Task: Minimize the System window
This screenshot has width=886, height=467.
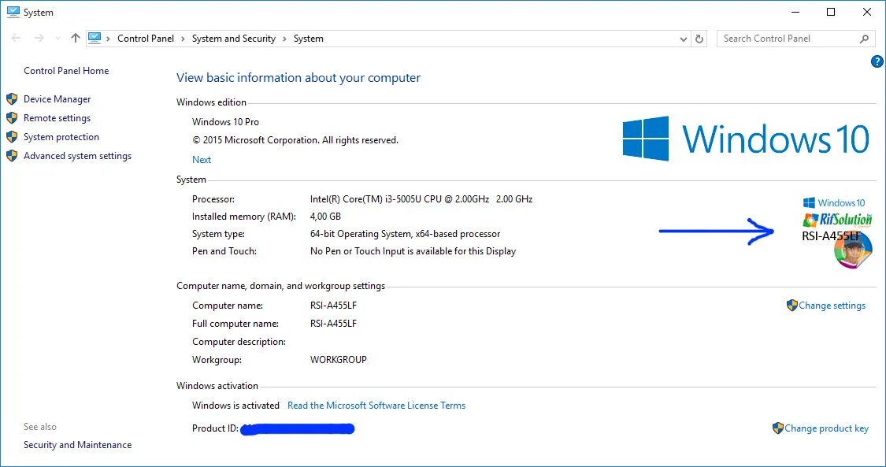Action: pos(795,12)
